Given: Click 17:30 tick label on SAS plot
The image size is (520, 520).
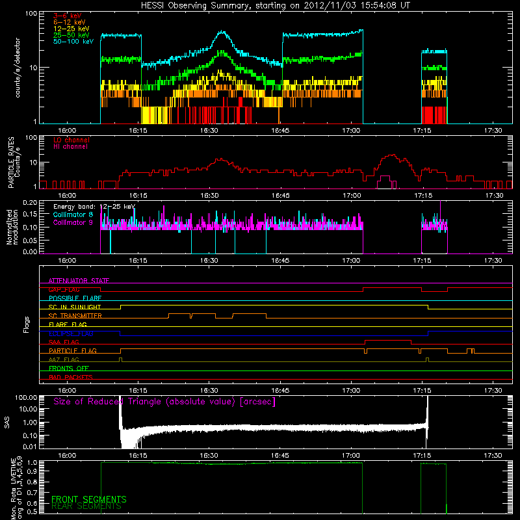Looking at the screenshot, I should 493,456.
